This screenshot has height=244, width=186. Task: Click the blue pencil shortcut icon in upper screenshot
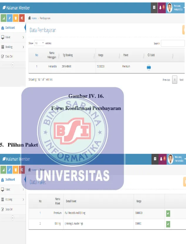tap(10, 18)
